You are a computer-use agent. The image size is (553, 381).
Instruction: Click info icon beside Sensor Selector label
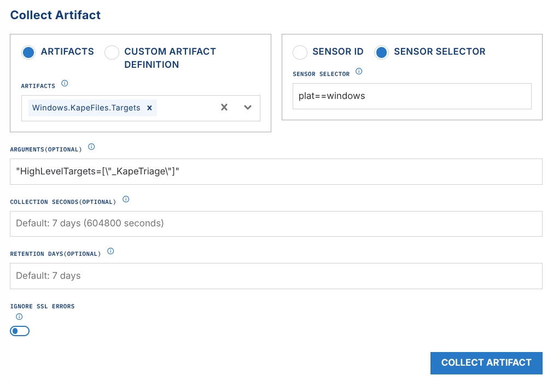point(359,72)
